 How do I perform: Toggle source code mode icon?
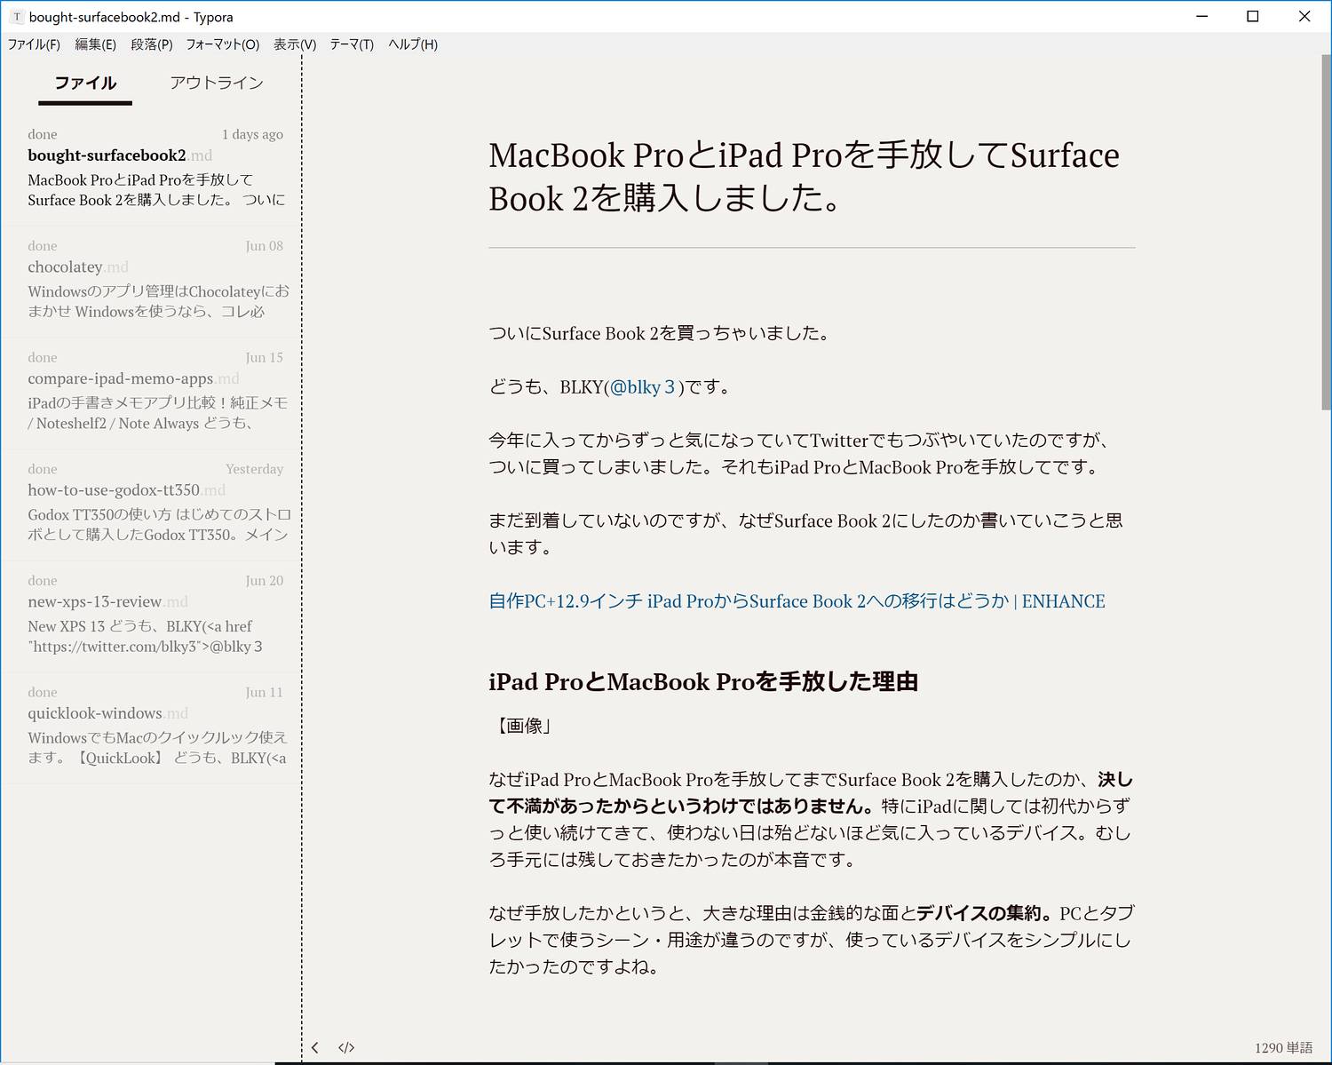click(346, 1047)
